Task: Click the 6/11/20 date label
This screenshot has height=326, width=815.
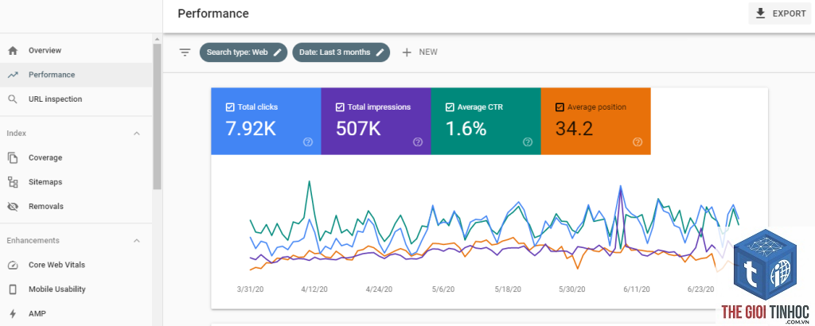Action: coord(637,289)
